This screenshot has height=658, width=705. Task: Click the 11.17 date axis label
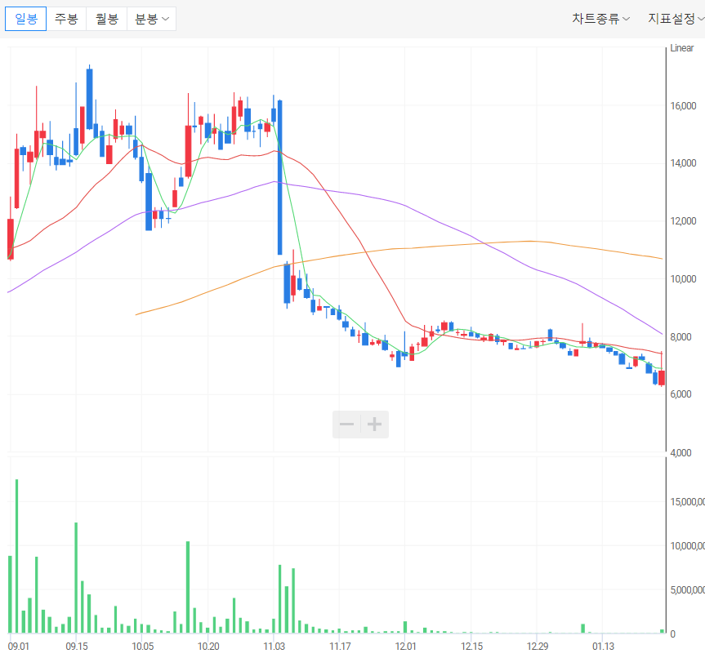click(x=340, y=647)
